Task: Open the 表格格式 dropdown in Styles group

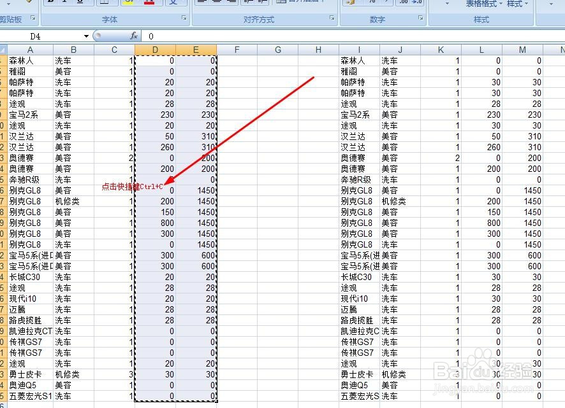Action: tap(483, 4)
